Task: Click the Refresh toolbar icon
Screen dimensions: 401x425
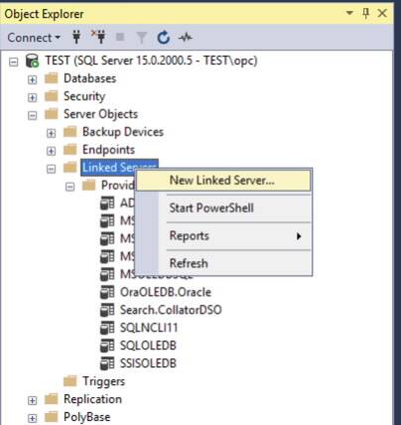Action: (163, 38)
